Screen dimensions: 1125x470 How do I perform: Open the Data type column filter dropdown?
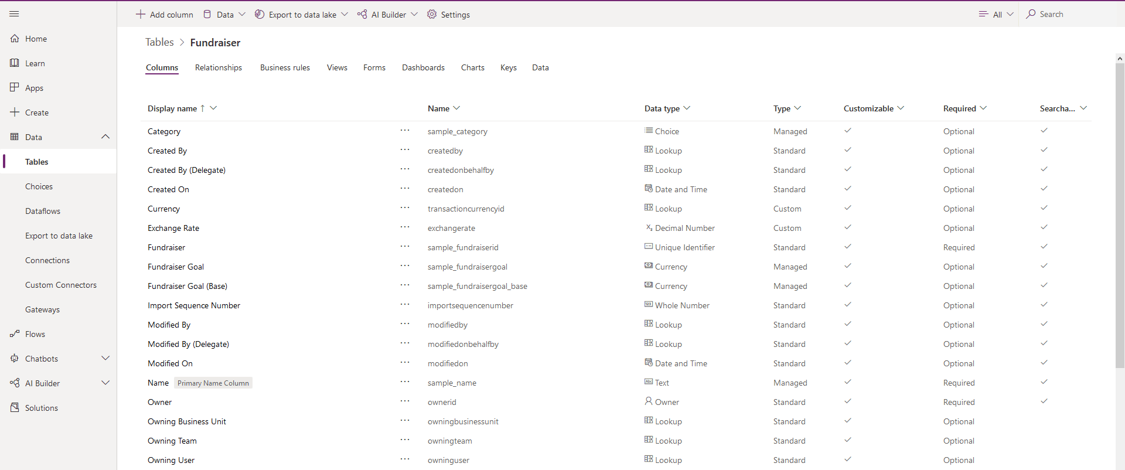[687, 108]
